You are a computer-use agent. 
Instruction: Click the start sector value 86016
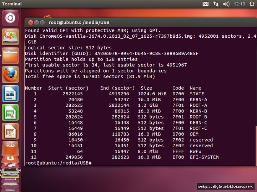[76, 134]
